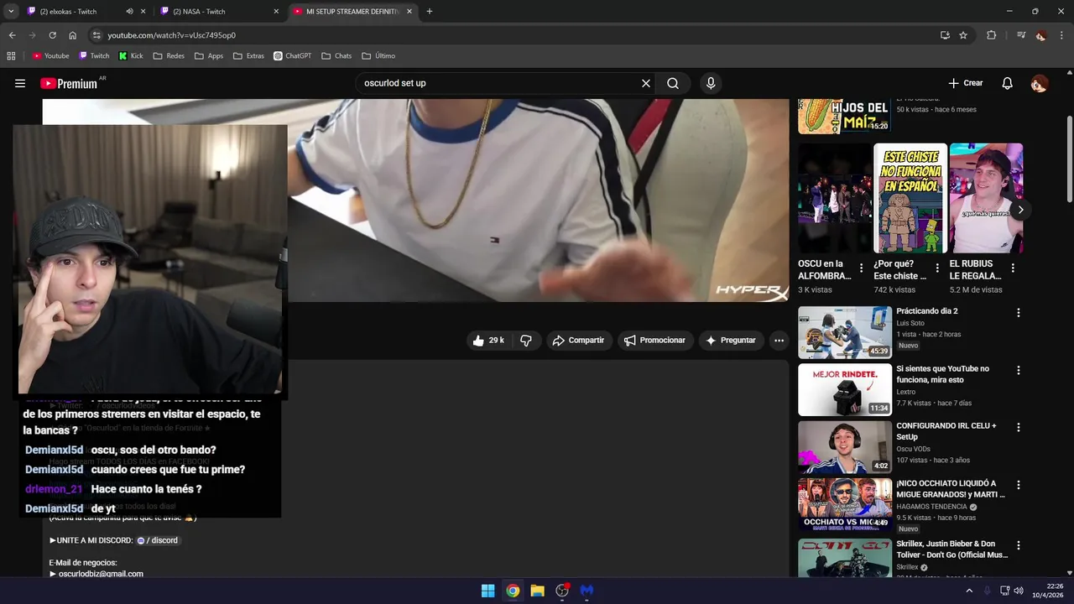Viewport: 1074px width, 604px height.
Task: Reload the page
Action: (x=52, y=35)
